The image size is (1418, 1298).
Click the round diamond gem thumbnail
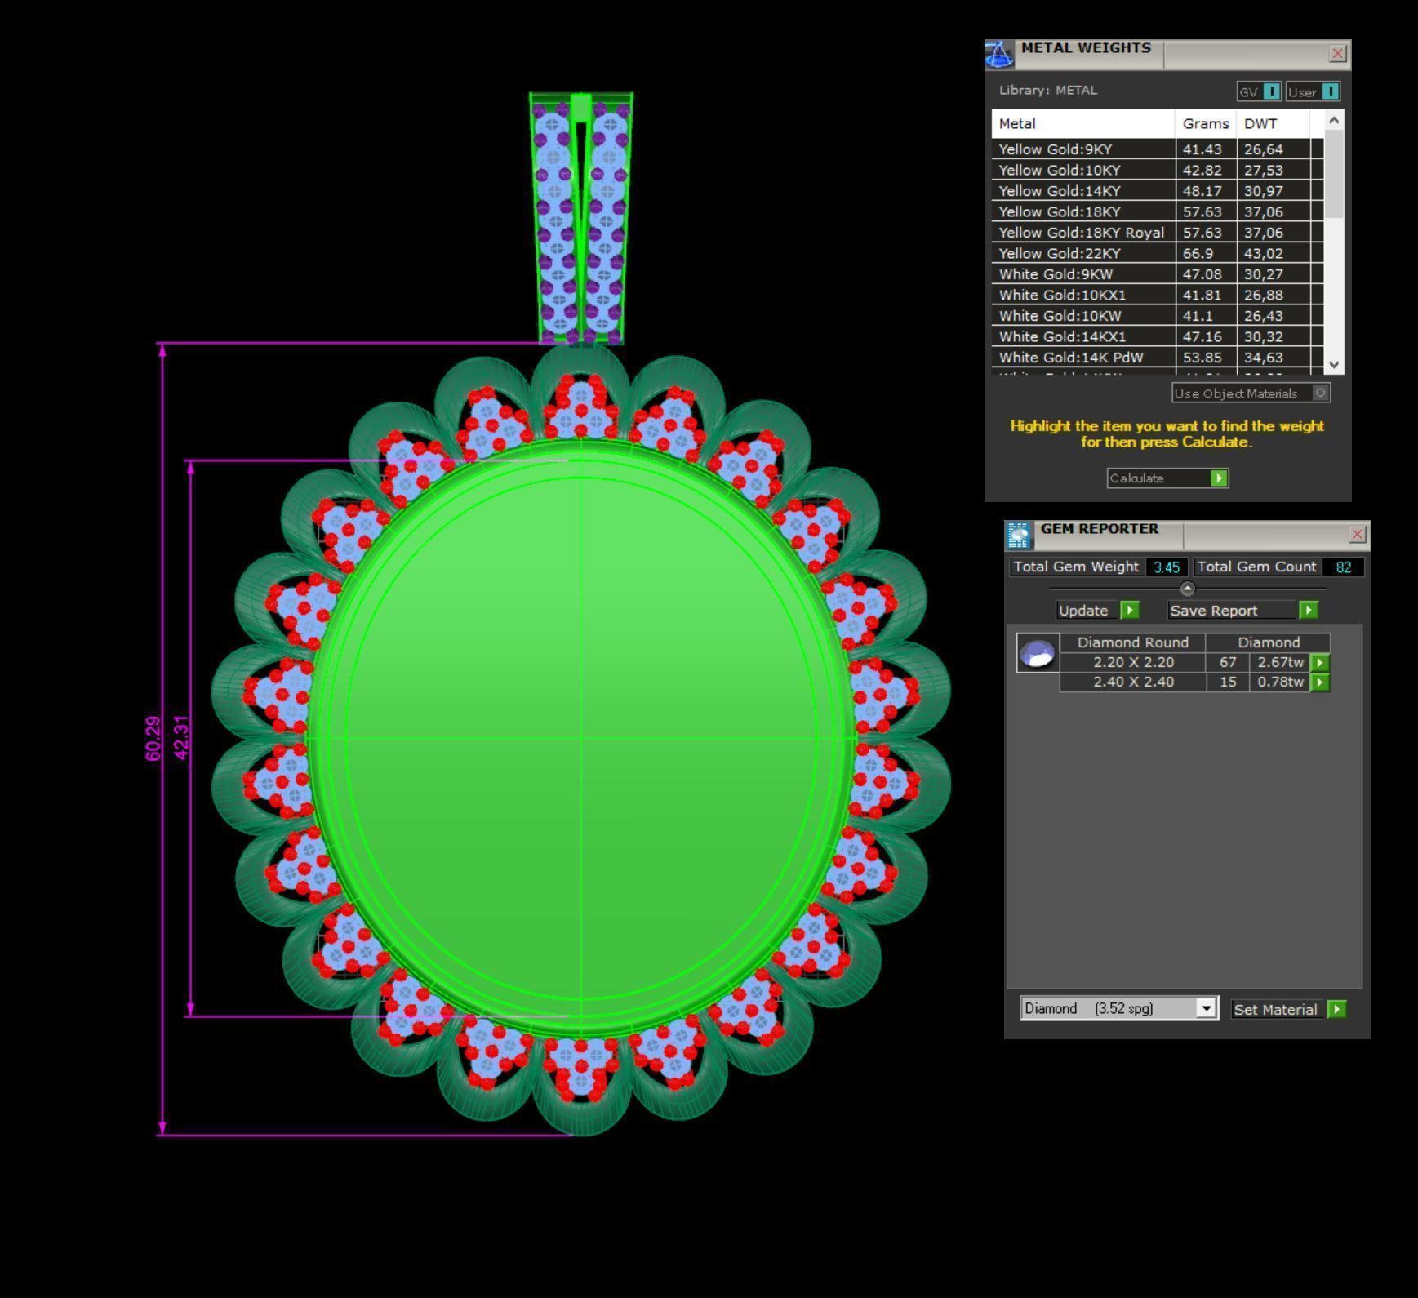pyautogui.click(x=1038, y=653)
